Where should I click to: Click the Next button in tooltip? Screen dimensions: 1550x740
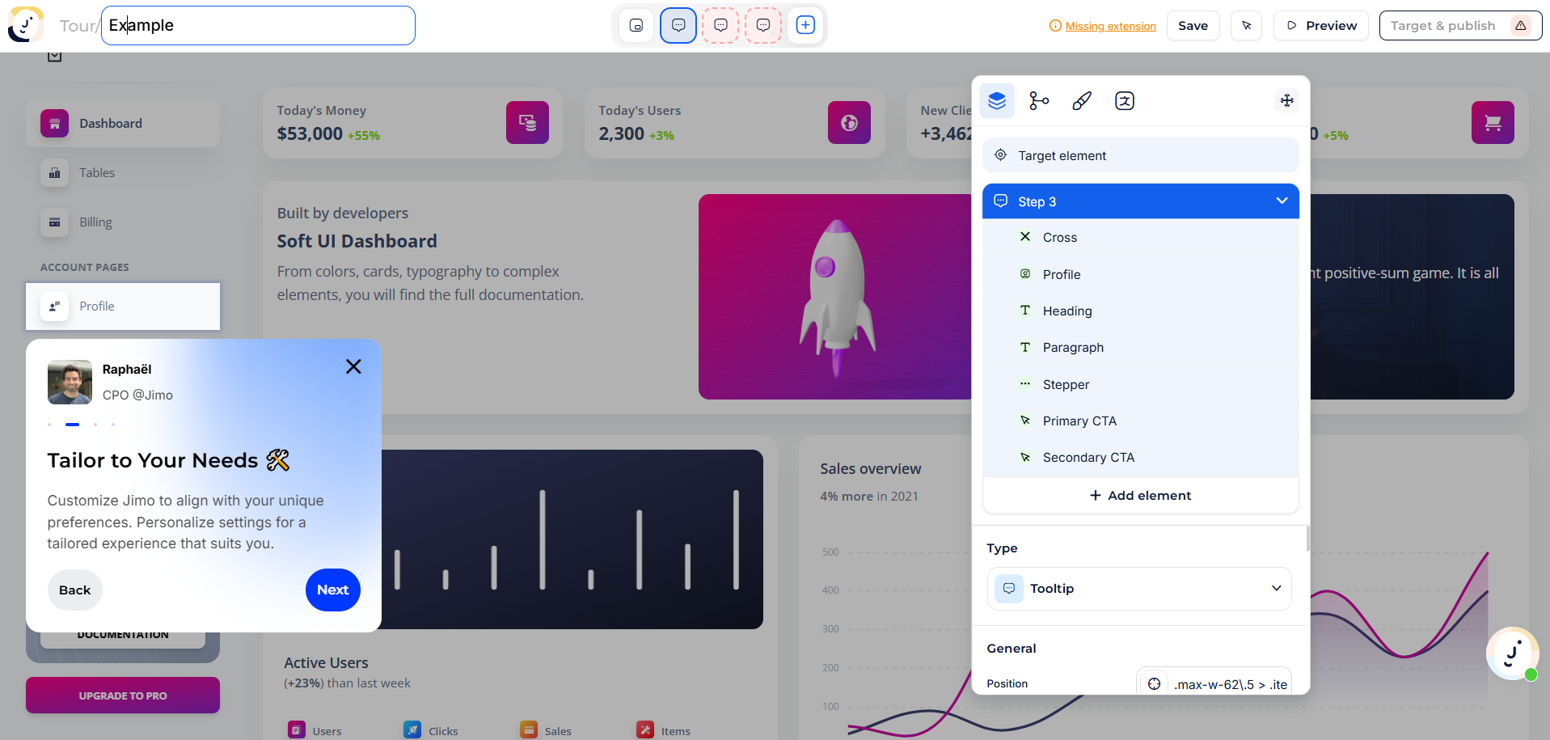[x=332, y=590]
